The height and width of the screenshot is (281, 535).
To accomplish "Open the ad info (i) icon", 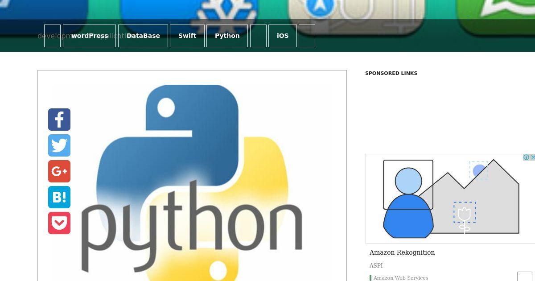I will [526, 157].
